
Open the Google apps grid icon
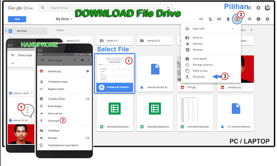pyautogui.click(x=249, y=8)
